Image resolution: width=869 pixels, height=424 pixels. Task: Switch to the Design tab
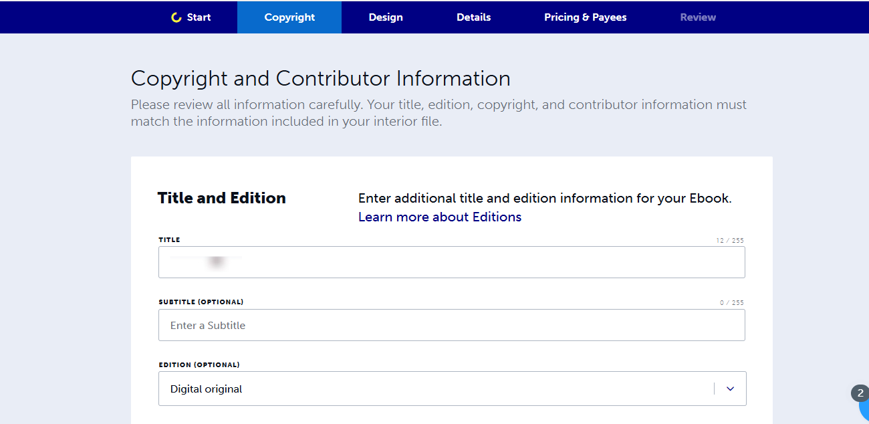(386, 17)
